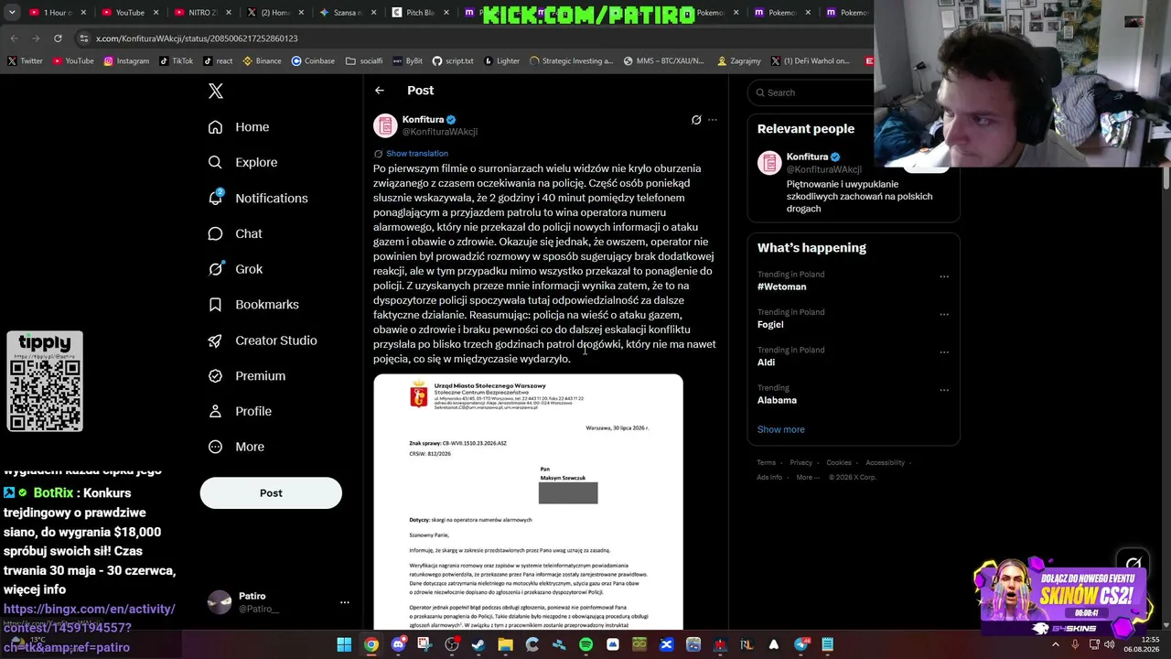Screen dimensions: 1171x659
Task: Open the Fogiel trending topic
Action: click(770, 325)
